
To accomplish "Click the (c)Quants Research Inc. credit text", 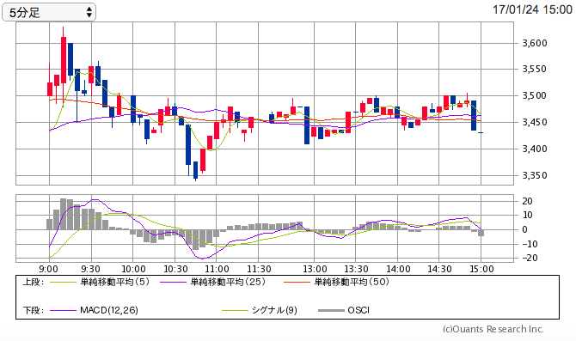I will (493, 329).
